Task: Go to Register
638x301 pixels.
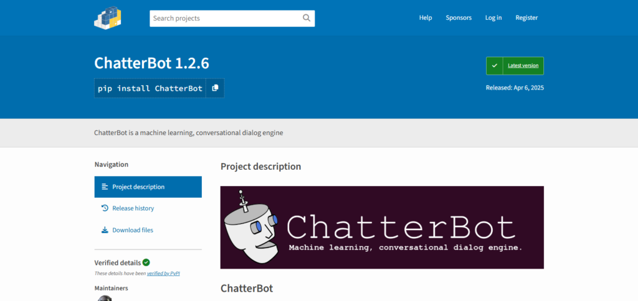Action: [x=526, y=18]
